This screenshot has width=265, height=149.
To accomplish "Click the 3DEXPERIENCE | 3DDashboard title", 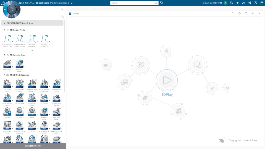I will (x=34, y=3).
